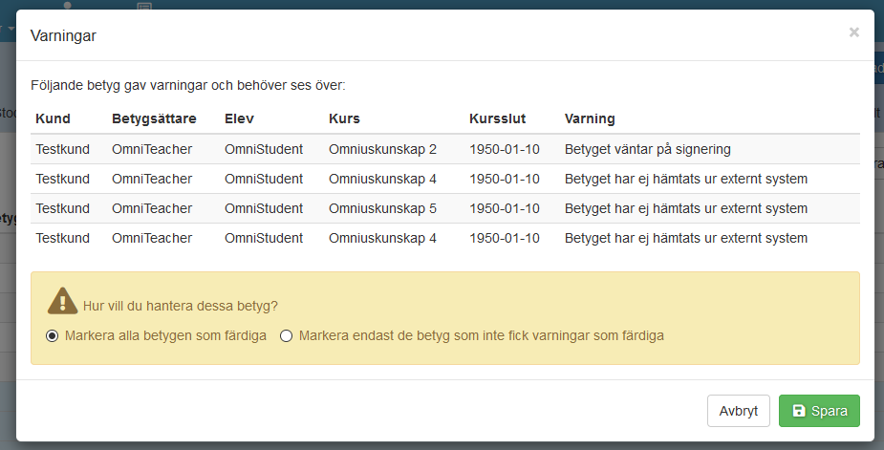Select the Omniuskunskap 2 course cell

[x=382, y=149]
